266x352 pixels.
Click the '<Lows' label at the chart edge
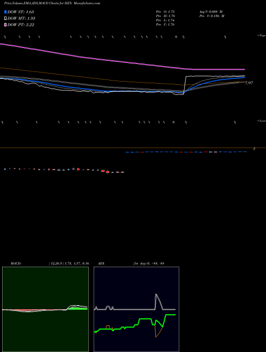[262, 121]
